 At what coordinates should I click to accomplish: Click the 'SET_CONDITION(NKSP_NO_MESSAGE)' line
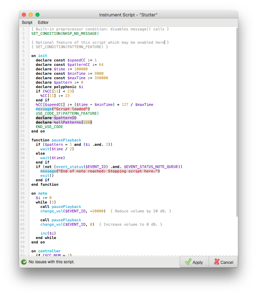pyautogui.click(x=65, y=33)
